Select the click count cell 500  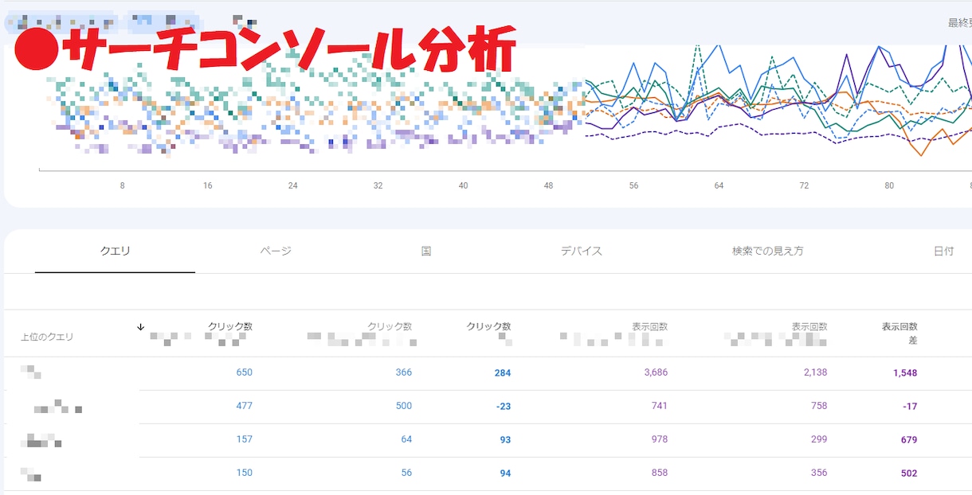pos(403,406)
